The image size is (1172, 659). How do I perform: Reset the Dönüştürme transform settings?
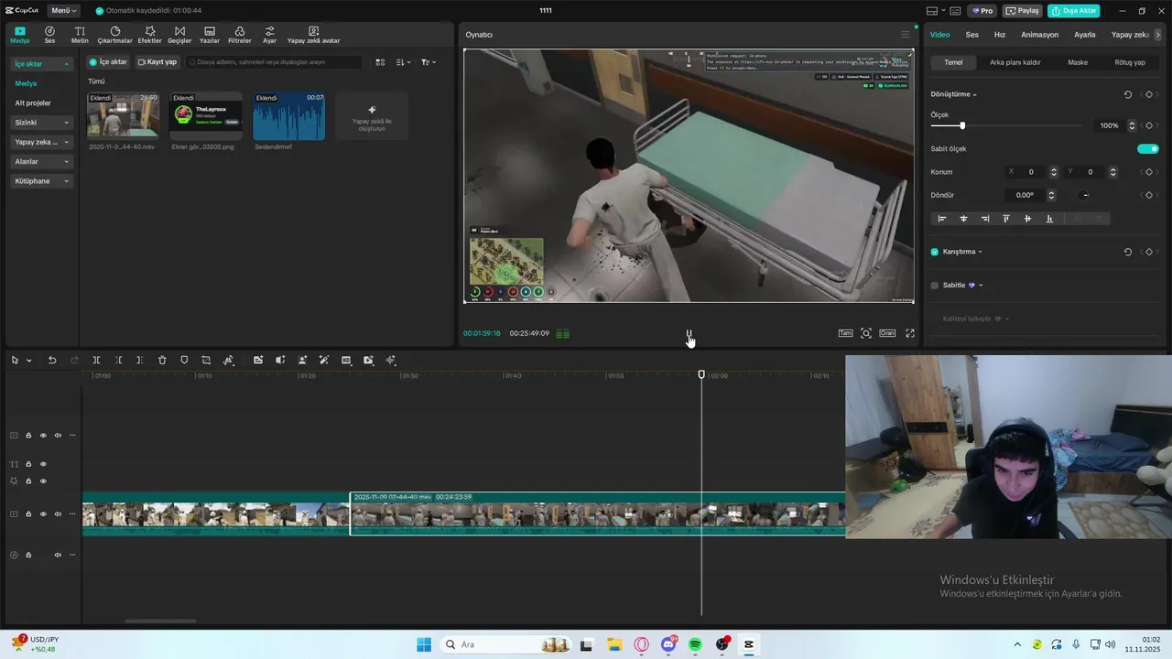1127,94
